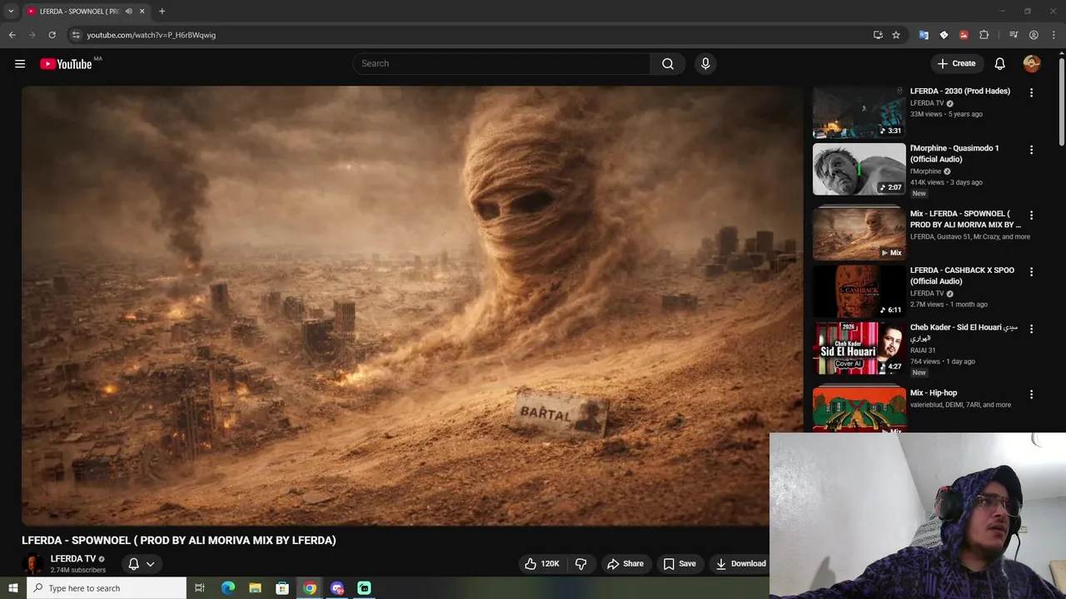This screenshot has width=1066, height=599.
Task: Install app icon in address bar
Action: [878, 35]
